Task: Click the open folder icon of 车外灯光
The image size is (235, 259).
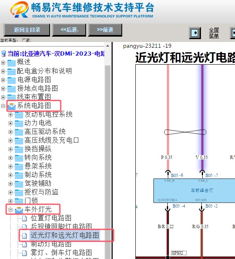Action: (x=19, y=210)
